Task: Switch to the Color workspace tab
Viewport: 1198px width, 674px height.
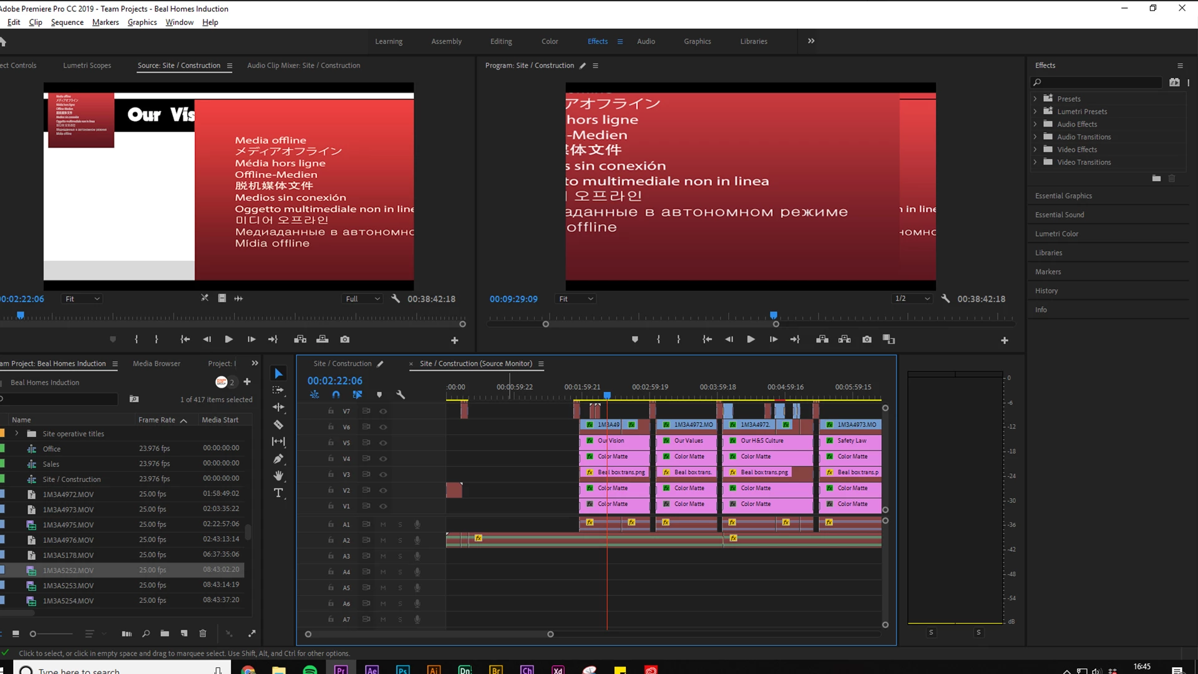Action: click(549, 41)
